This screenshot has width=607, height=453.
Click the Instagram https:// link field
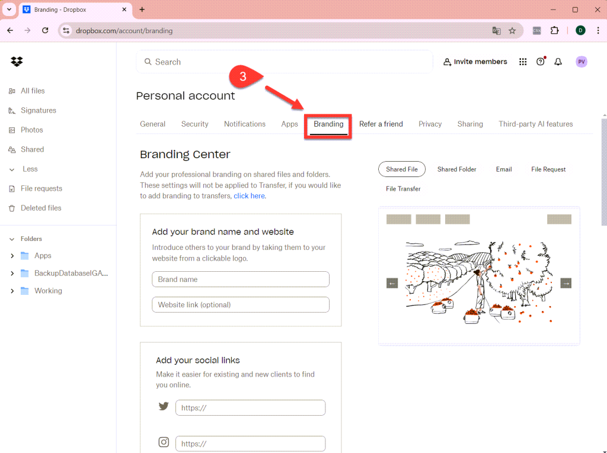[251, 444]
